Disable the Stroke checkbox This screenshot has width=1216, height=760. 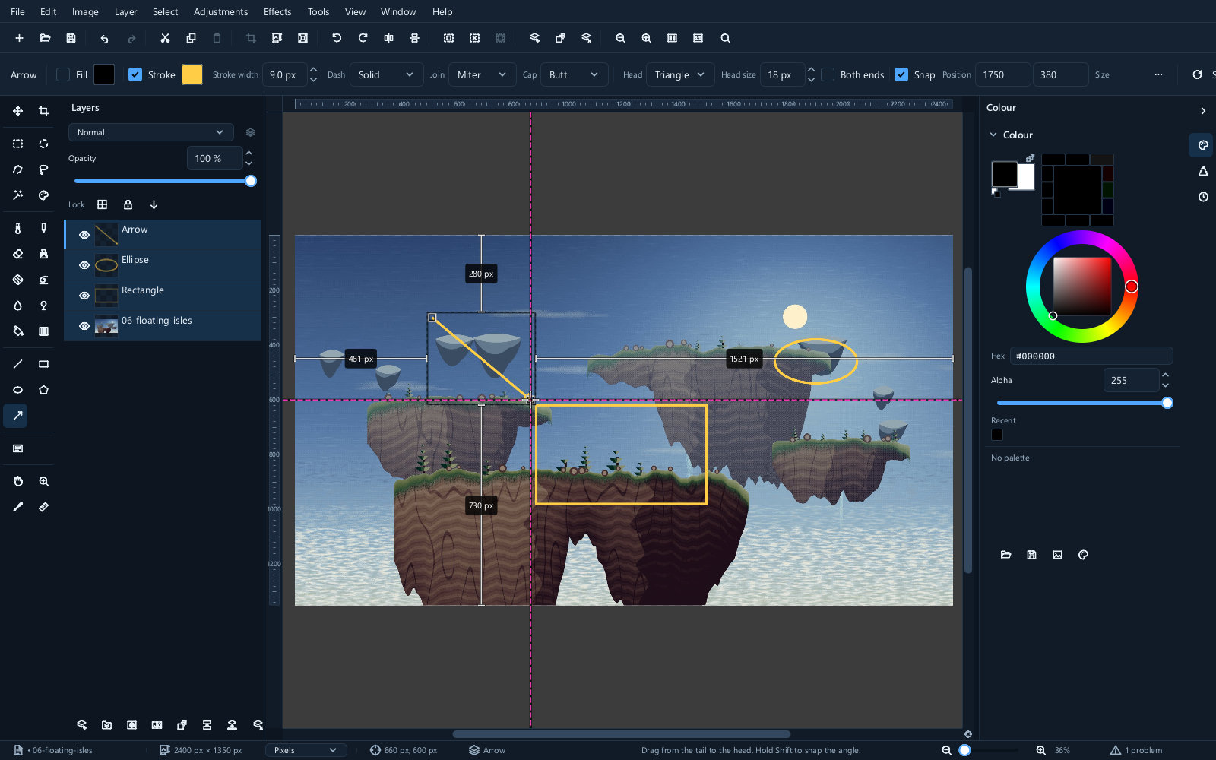pyautogui.click(x=135, y=74)
